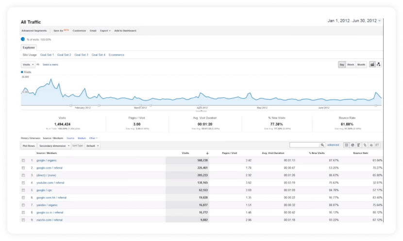Select the data table view icon
Viewport: 403px width, 241px height.
pyautogui.click(x=347, y=145)
